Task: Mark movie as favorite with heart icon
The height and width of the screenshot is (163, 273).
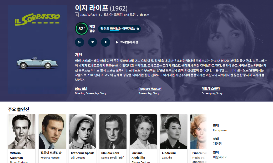Action: [x=93, y=42]
